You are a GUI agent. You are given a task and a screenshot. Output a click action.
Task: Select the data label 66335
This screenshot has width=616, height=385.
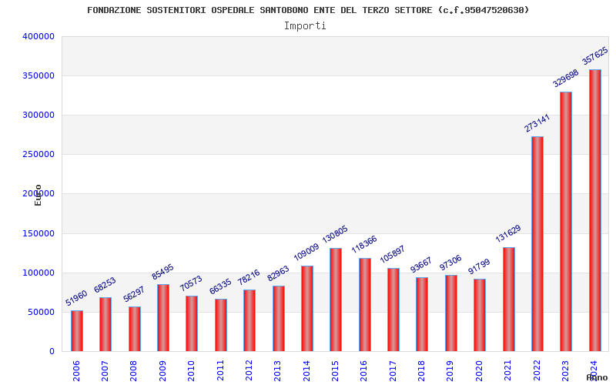pos(220,286)
